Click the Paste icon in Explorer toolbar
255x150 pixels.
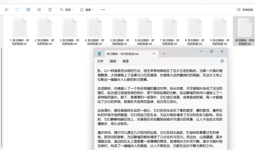(x=17, y=10)
